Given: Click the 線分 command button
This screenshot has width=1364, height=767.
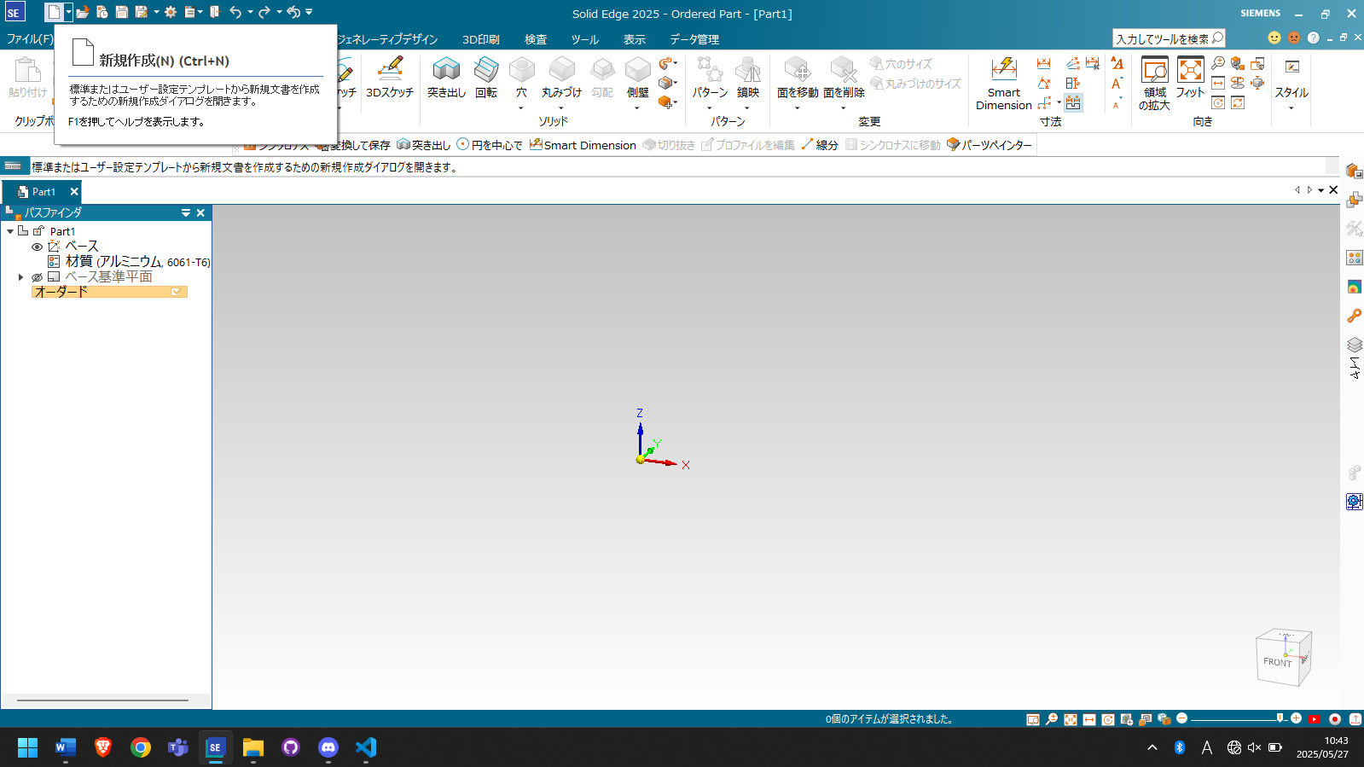Looking at the screenshot, I should pyautogui.click(x=820, y=145).
